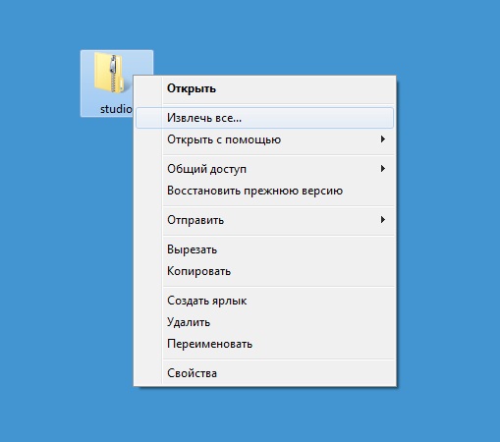Click the studio file name label
The width and height of the screenshot is (500, 442).
click(x=116, y=109)
